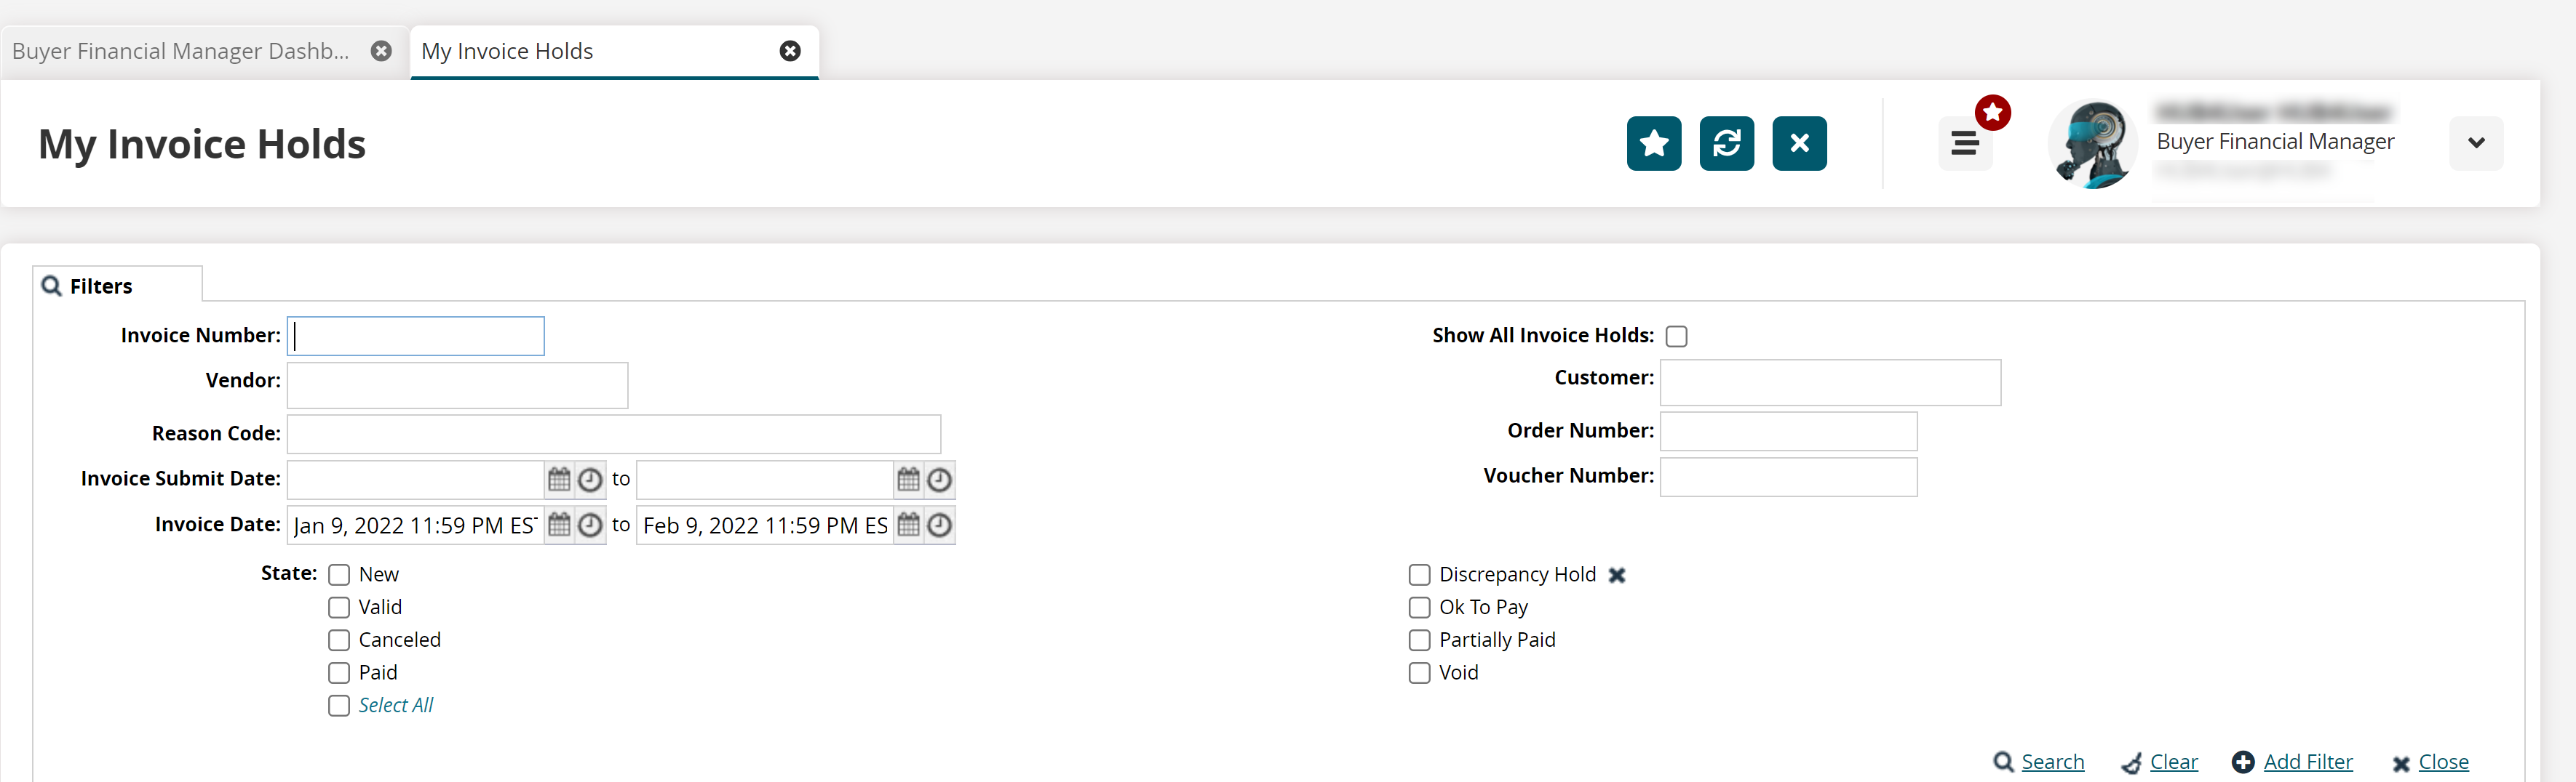Click the refresh page icon button
This screenshot has width=2576, height=782.
[x=1726, y=144]
